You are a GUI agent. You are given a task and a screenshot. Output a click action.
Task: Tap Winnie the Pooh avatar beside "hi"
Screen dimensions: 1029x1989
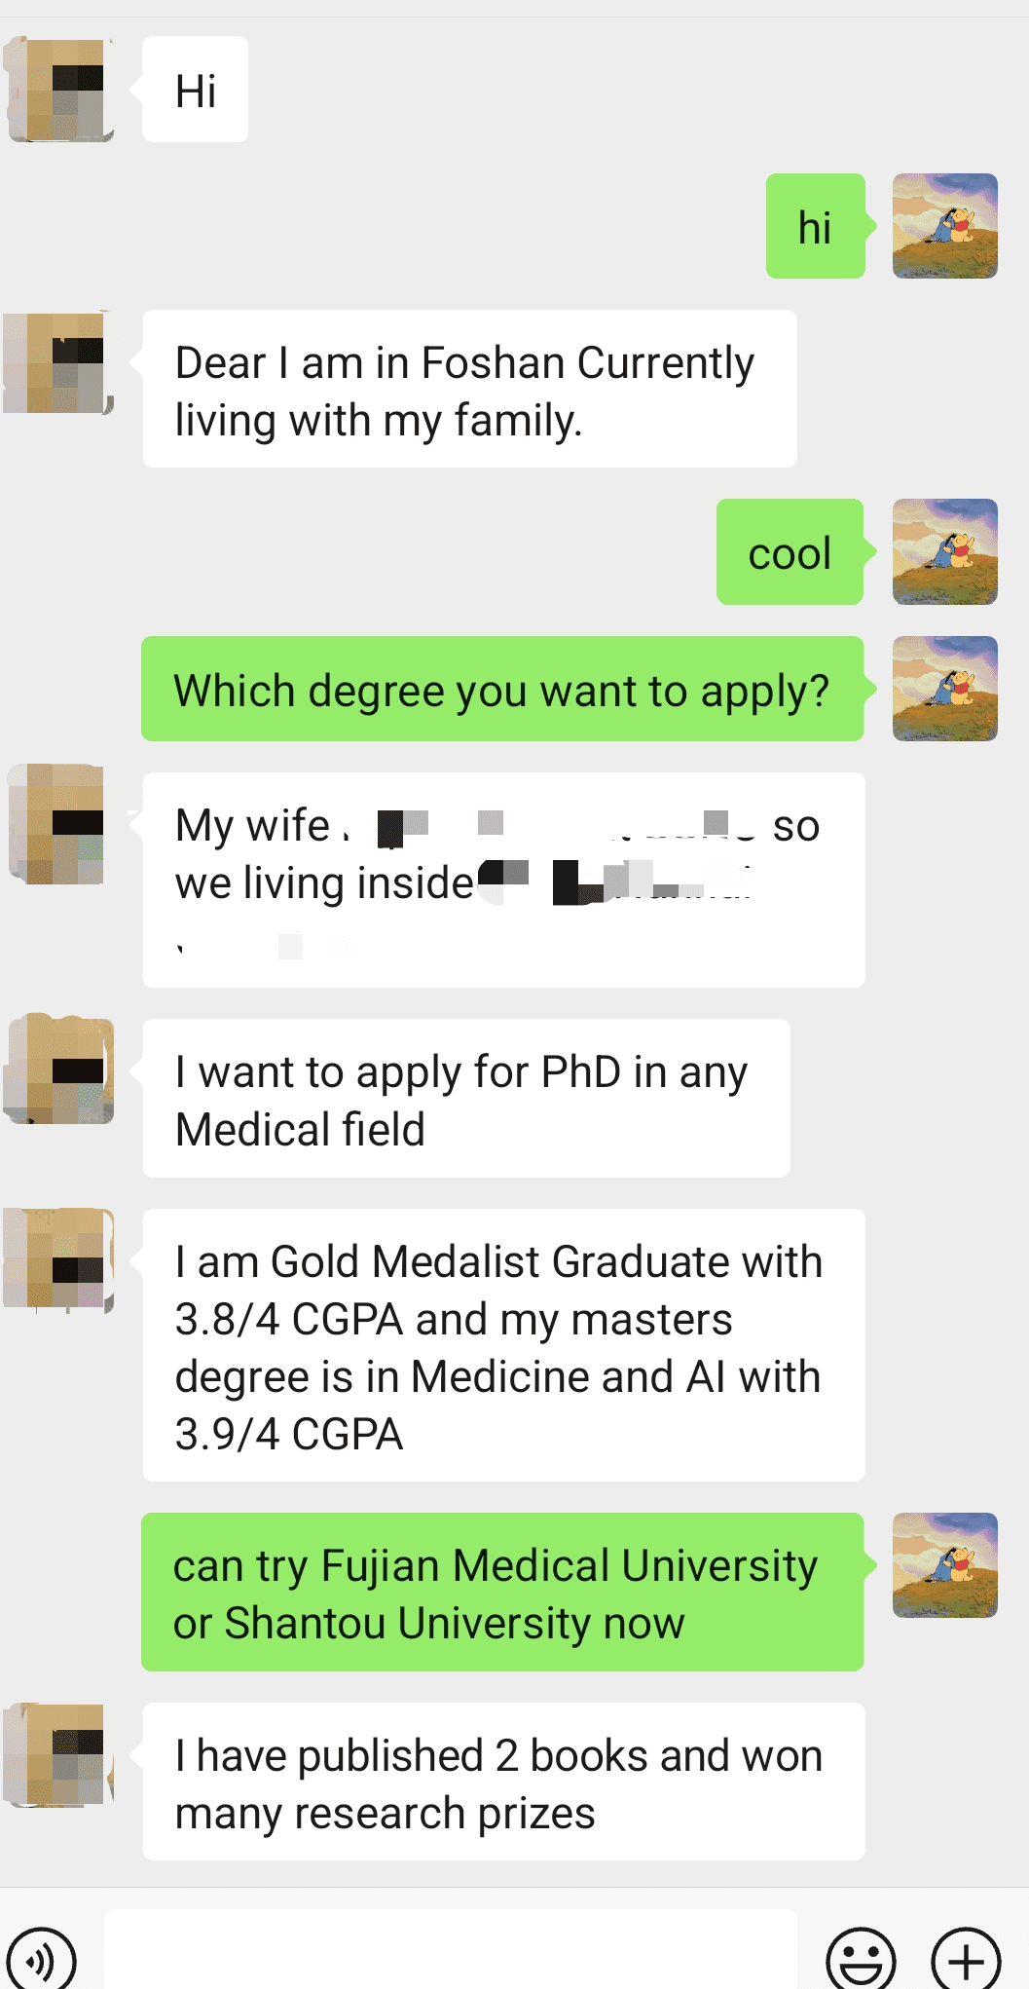click(x=944, y=226)
